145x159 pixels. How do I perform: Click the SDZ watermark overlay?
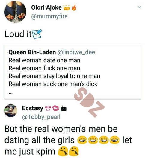(90, 102)
